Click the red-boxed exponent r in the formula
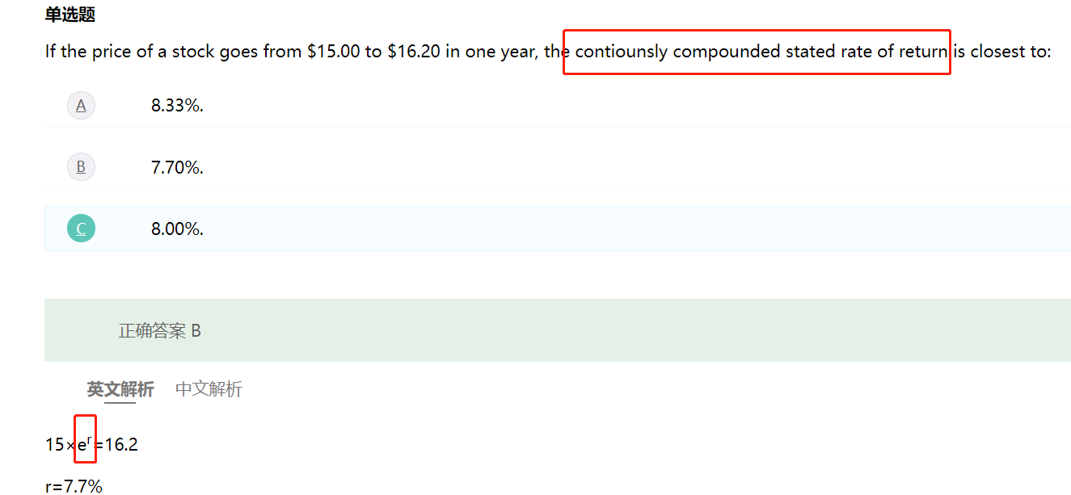The width and height of the screenshot is (1071, 495). click(x=88, y=439)
